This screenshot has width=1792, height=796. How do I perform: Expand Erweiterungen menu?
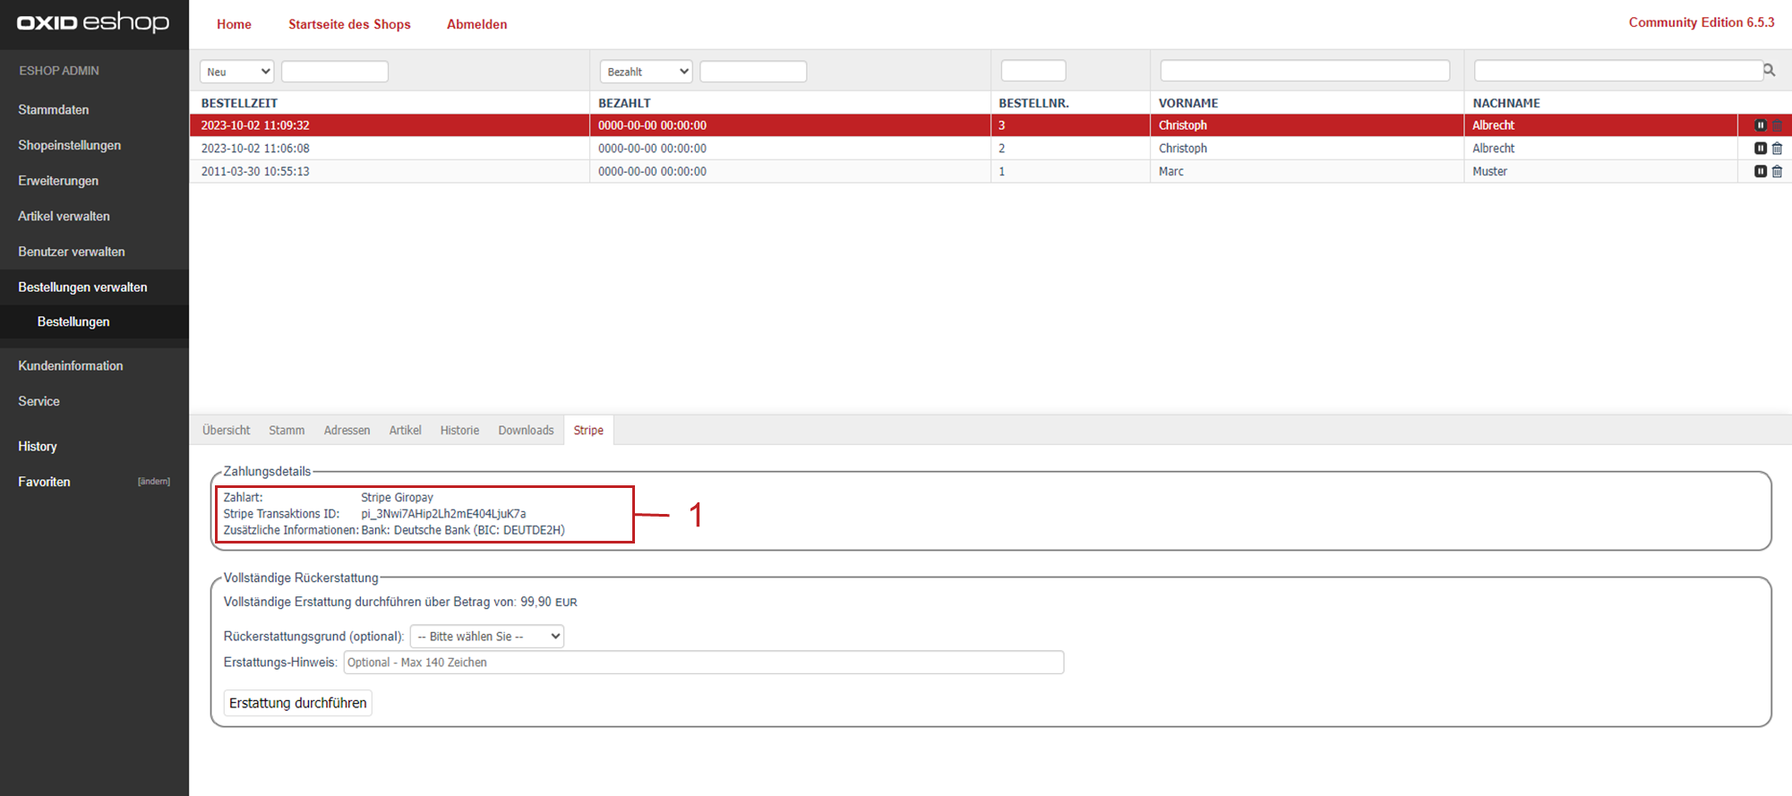[58, 181]
